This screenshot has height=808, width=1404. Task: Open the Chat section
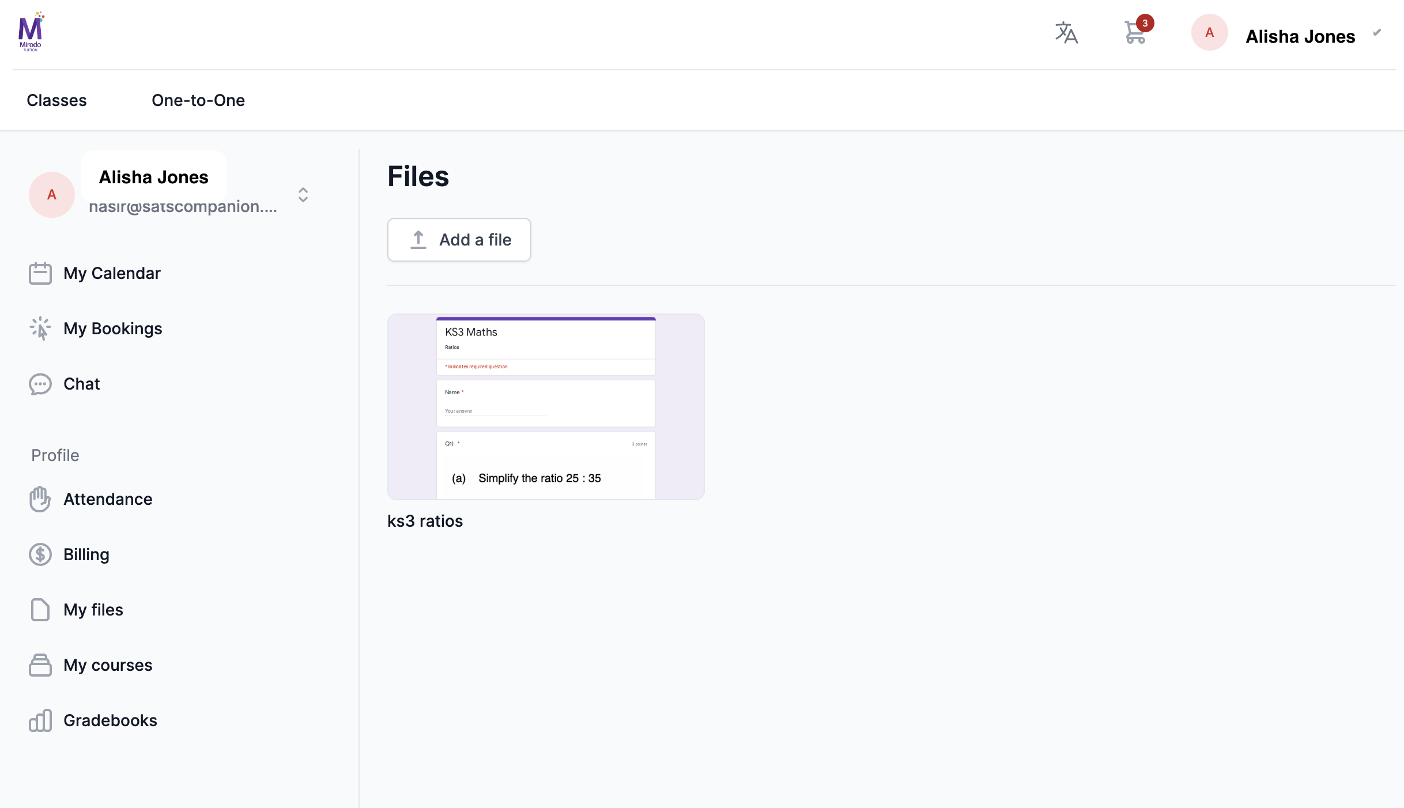[81, 384]
